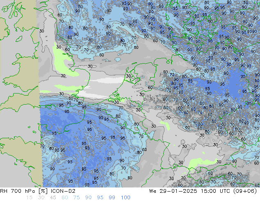Click the date "We 29-01-2025"
The height and width of the screenshot is (201, 260).
(x=173, y=191)
